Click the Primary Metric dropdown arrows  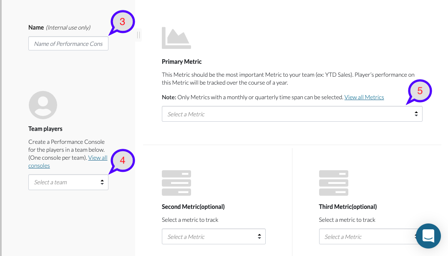(416, 114)
